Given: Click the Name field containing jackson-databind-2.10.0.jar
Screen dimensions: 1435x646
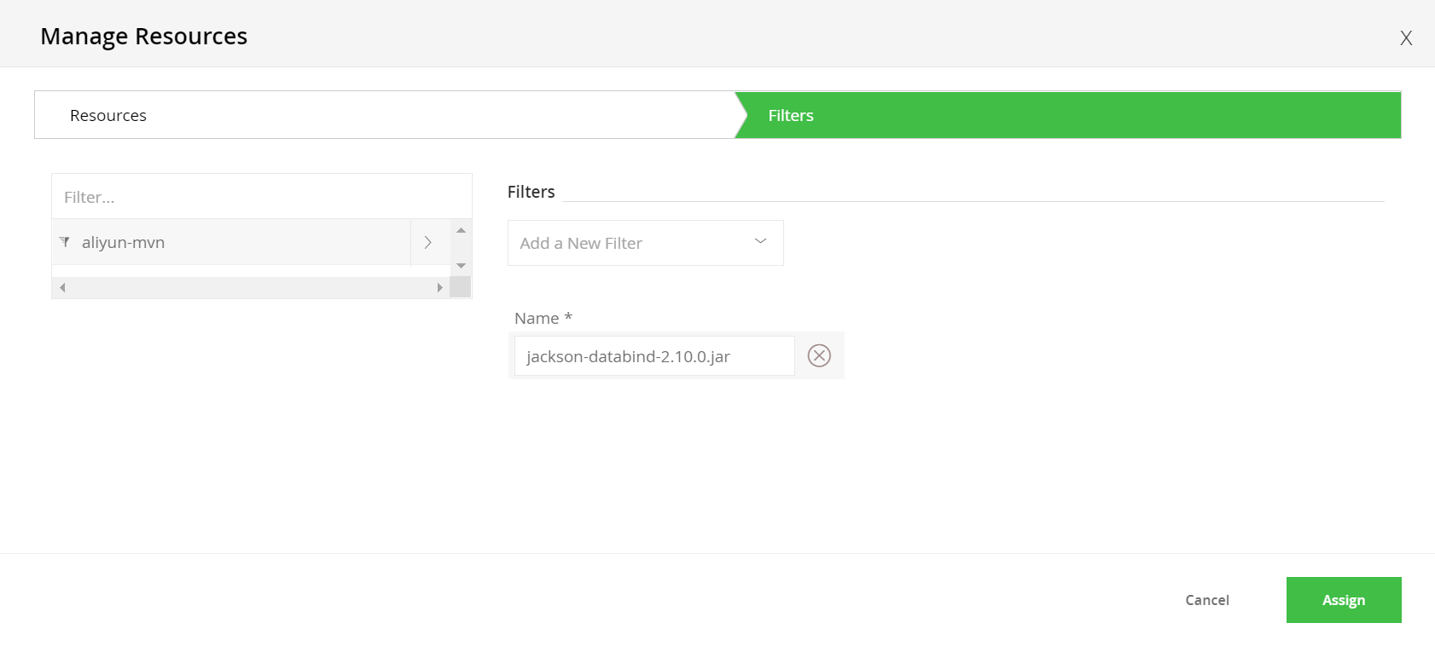Looking at the screenshot, I should [x=654, y=356].
